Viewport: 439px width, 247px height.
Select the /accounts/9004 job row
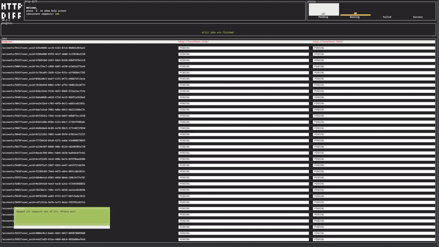pyautogui.click(x=218, y=66)
